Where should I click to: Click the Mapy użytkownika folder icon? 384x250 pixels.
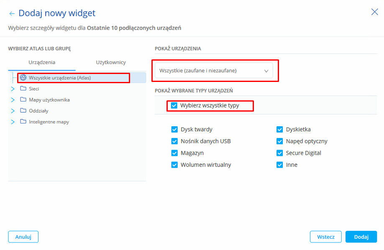pyautogui.click(x=23, y=100)
